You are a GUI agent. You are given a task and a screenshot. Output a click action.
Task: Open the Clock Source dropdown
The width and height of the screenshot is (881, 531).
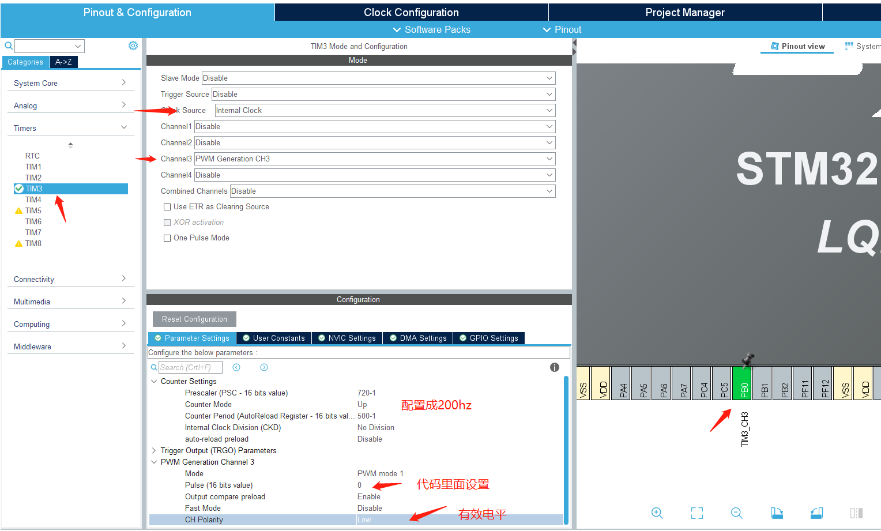point(385,110)
